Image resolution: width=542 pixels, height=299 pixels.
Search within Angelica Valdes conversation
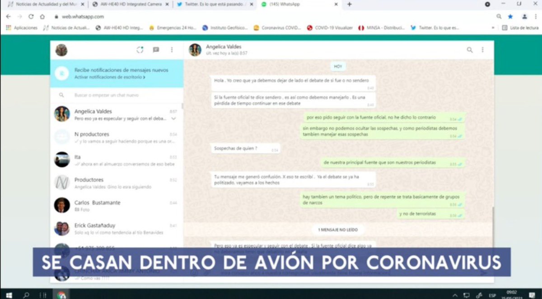pyautogui.click(x=470, y=50)
